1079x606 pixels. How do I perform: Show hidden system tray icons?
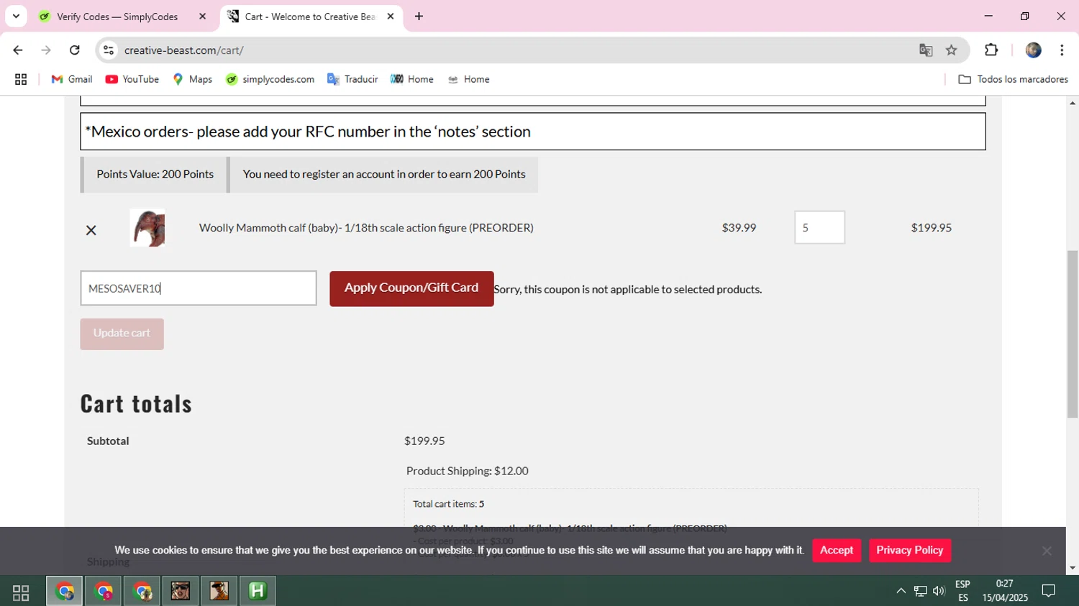point(901,591)
